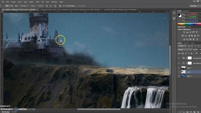This screenshot has width=201, height=113.
Task: Click the background color swatch
Action: [181, 16]
